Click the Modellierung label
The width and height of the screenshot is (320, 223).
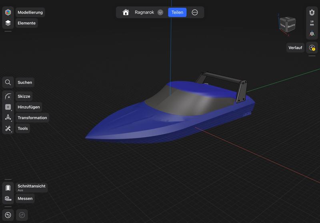(30, 12)
